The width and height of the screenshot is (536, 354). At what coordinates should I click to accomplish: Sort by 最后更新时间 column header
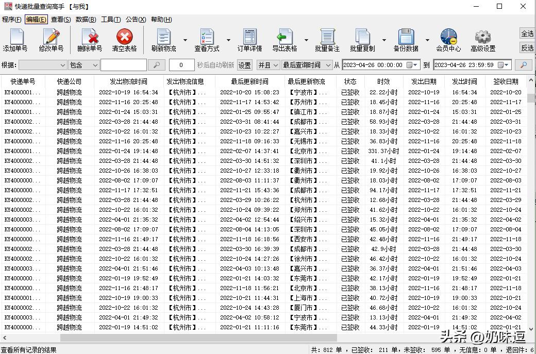pyautogui.click(x=250, y=81)
